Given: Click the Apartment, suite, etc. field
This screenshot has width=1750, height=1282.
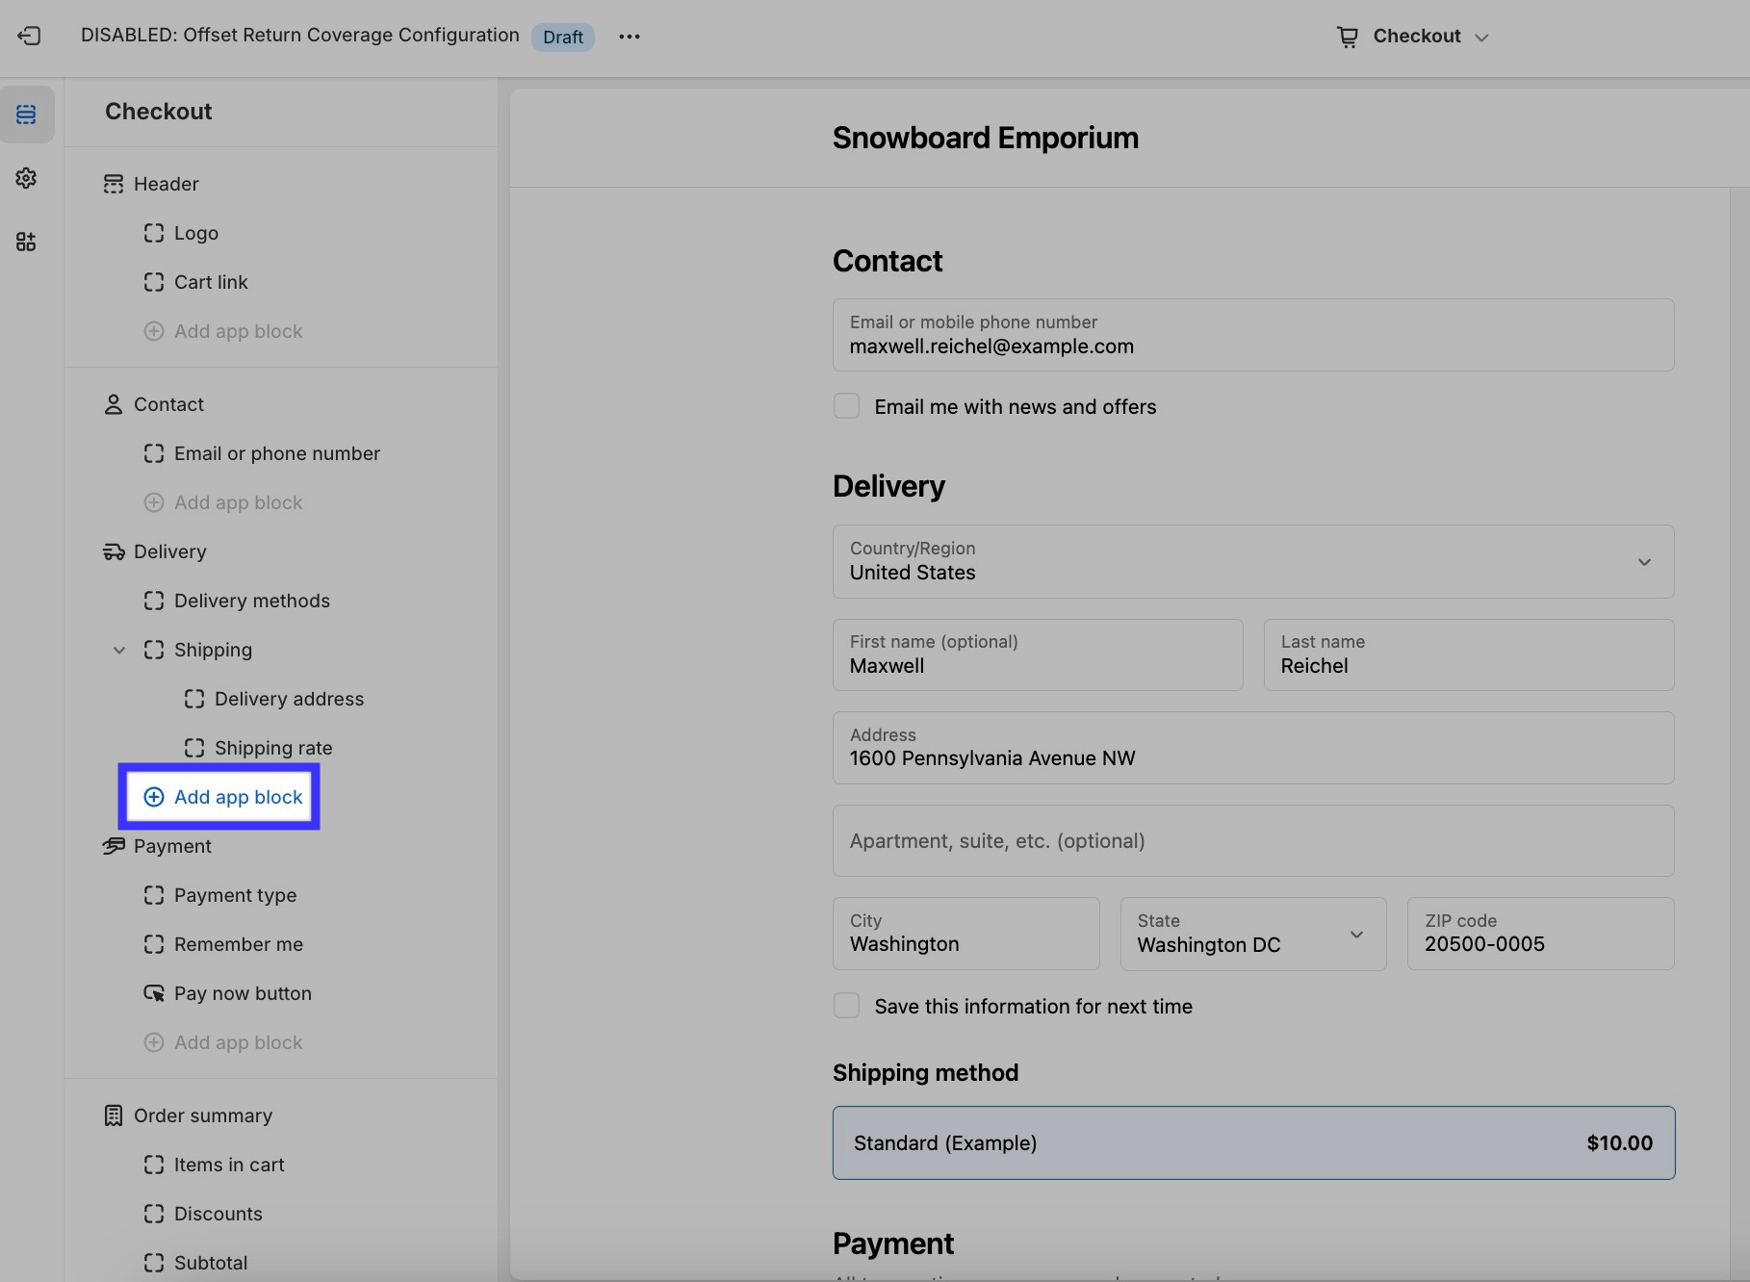Looking at the screenshot, I should [x=1252, y=840].
